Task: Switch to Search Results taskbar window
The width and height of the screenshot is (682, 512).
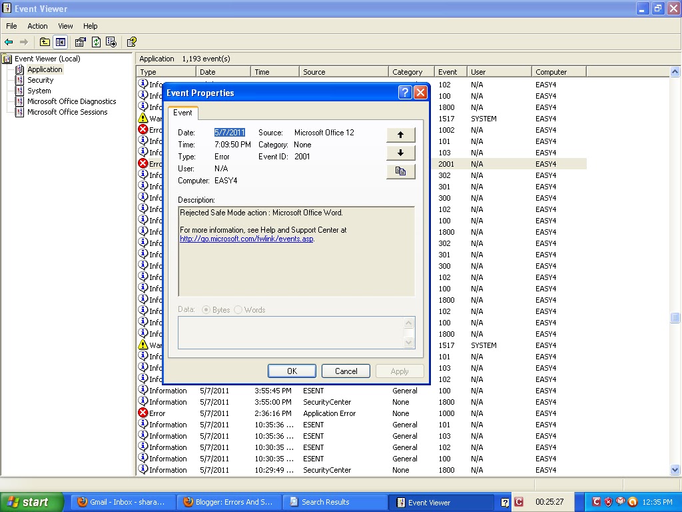Action: click(335, 502)
